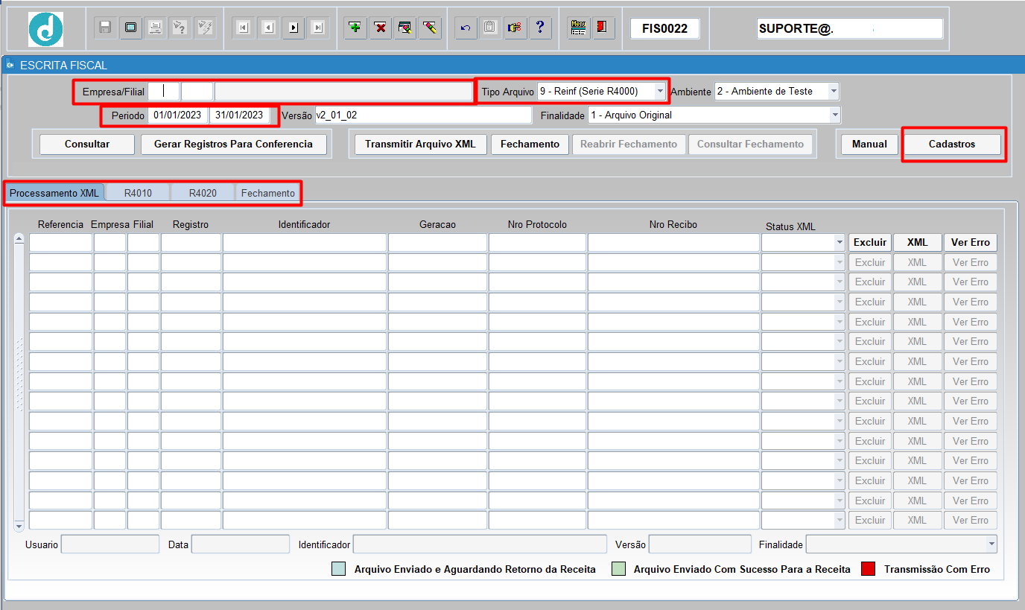Click the bottom Identificador field

point(480,544)
